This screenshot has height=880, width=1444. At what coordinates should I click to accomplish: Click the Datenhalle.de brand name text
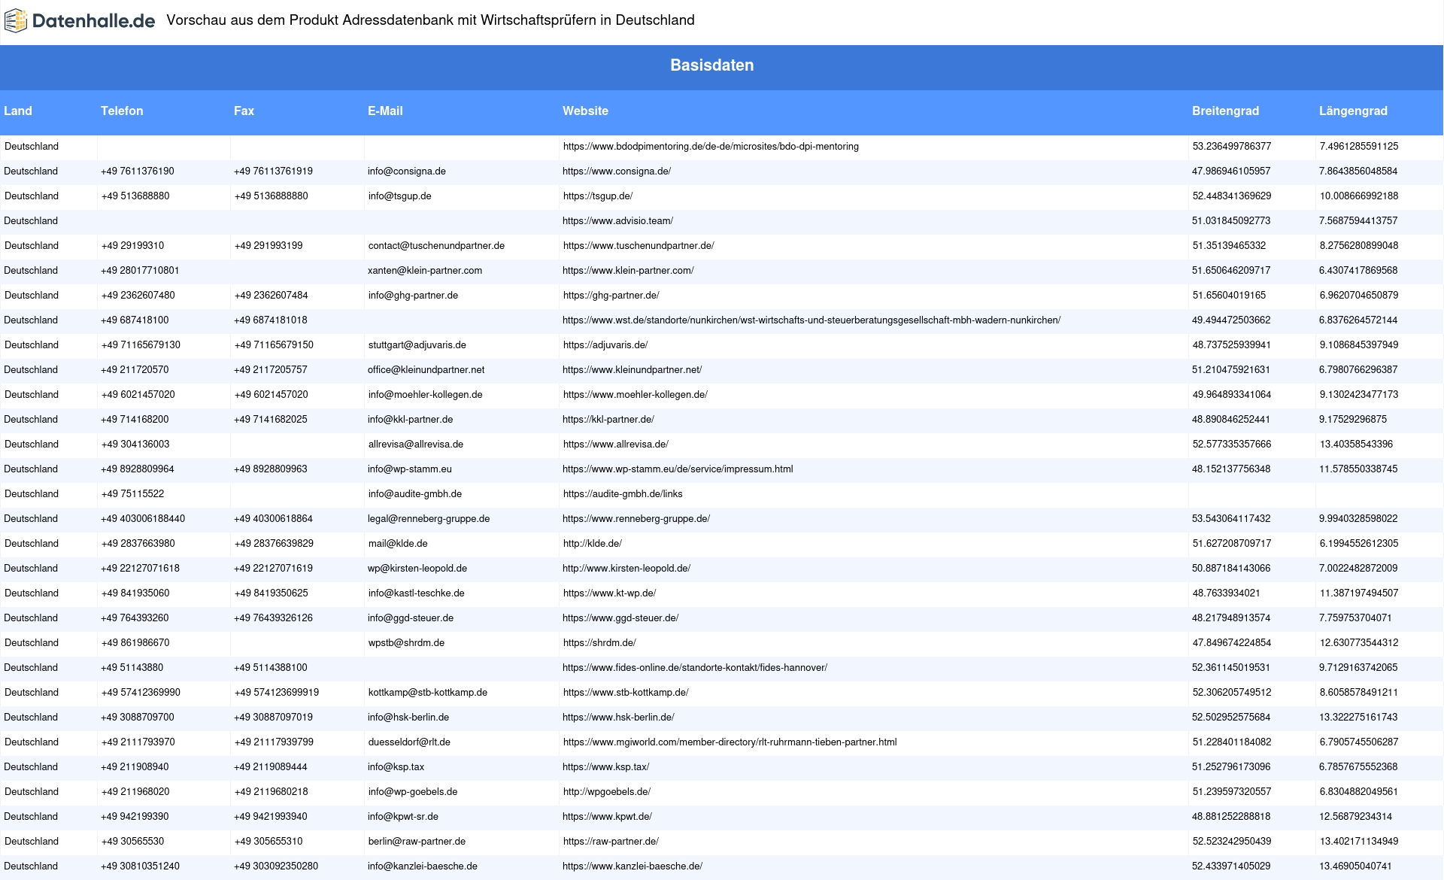click(93, 21)
